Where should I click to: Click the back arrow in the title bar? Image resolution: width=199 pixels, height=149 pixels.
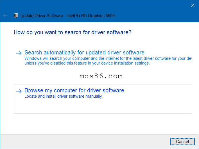(5, 15)
